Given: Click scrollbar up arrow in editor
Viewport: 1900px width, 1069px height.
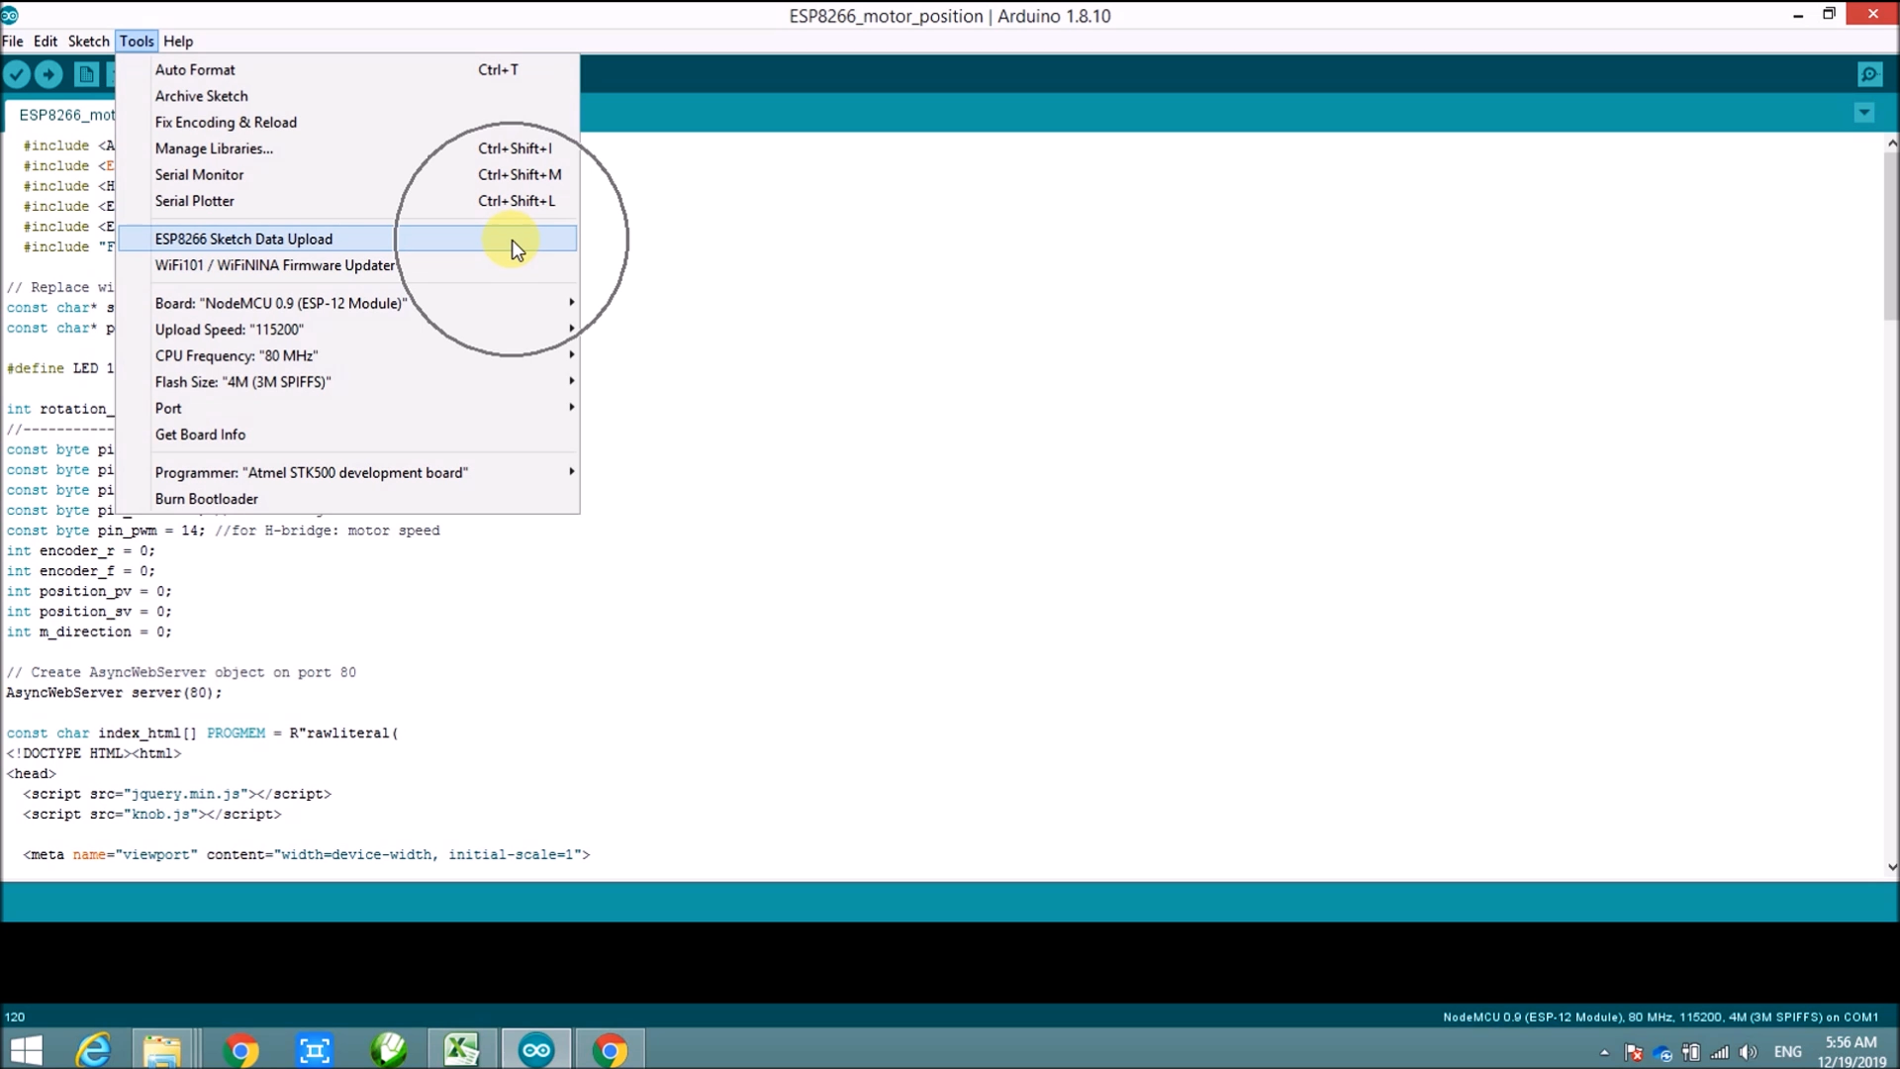Looking at the screenshot, I should coord(1891,144).
